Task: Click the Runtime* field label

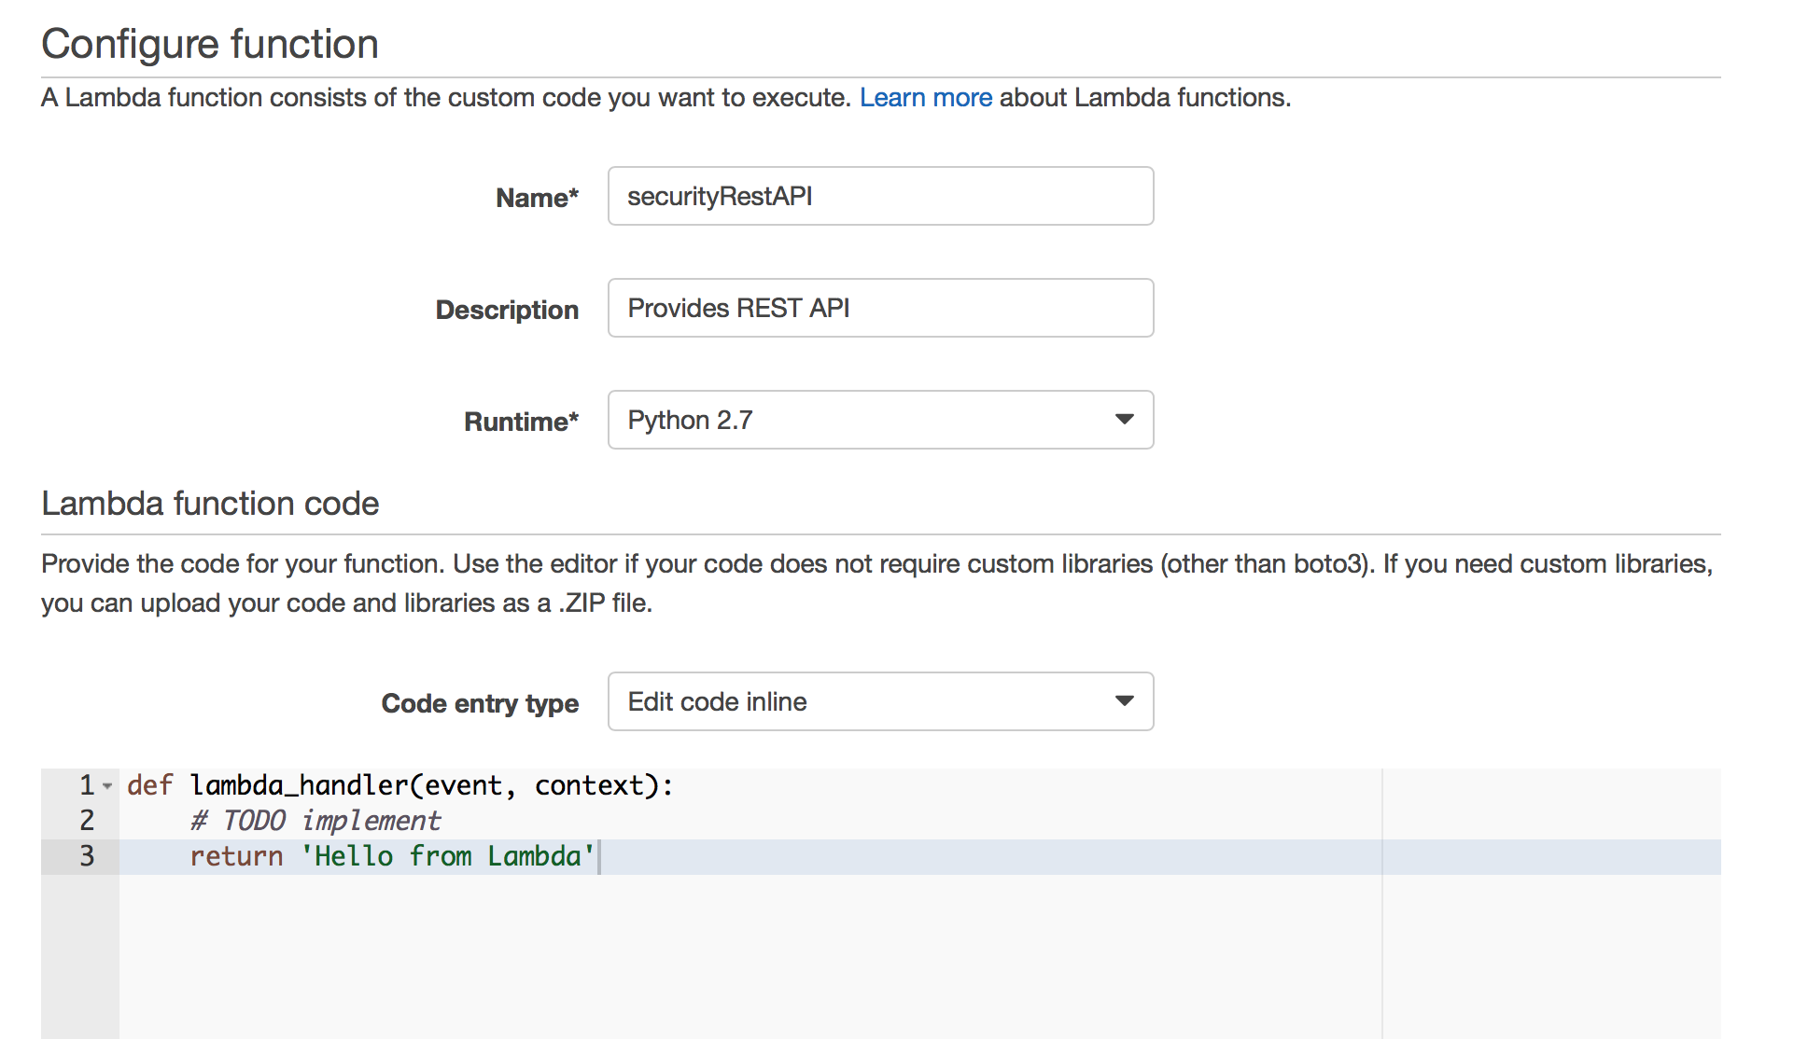Action: pos(521,422)
